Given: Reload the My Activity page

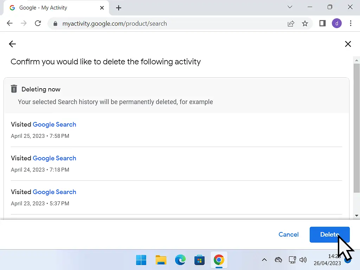Looking at the screenshot, I should click(38, 24).
